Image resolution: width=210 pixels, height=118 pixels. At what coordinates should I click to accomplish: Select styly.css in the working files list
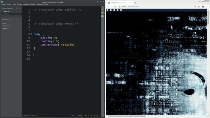[x=6, y=14]
